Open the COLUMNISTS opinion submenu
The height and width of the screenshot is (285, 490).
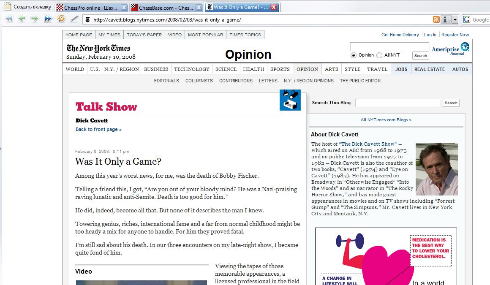(199, 81)
